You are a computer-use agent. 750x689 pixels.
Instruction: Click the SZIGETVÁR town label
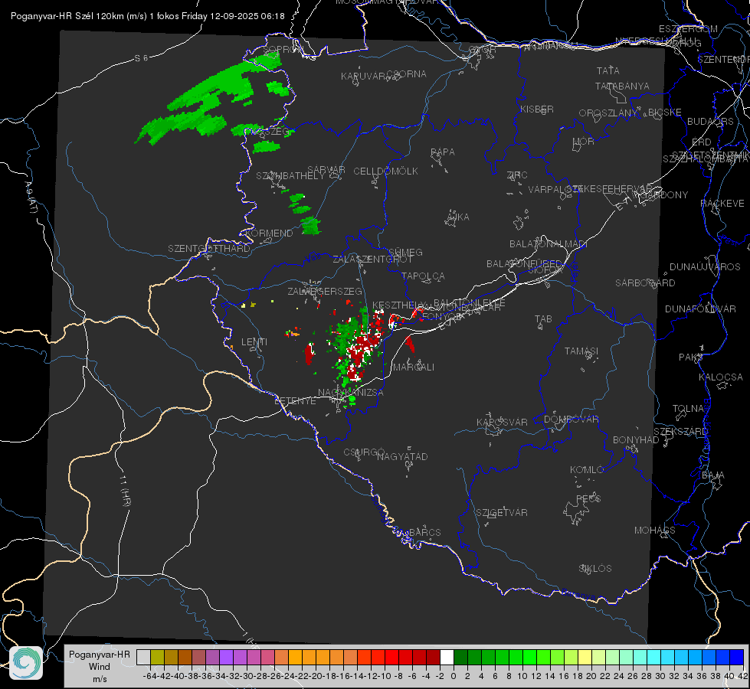pyautogui.click(x=502, y=513)
